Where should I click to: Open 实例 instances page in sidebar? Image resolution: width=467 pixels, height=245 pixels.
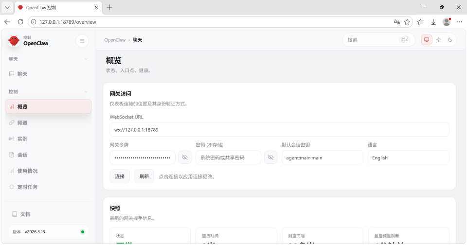click(x=48, y=139)
